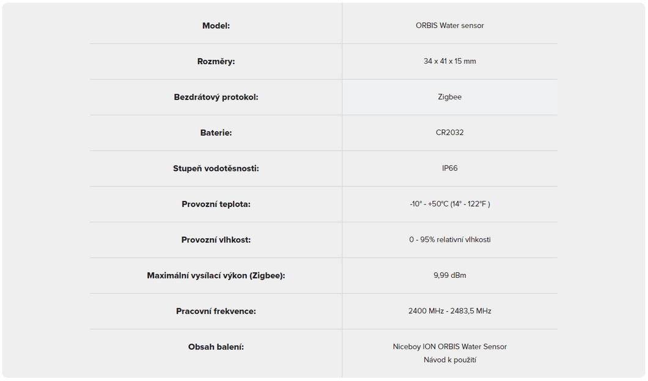
Task: Click the 'Provozní teplota:' label
Action: (216, 204)
